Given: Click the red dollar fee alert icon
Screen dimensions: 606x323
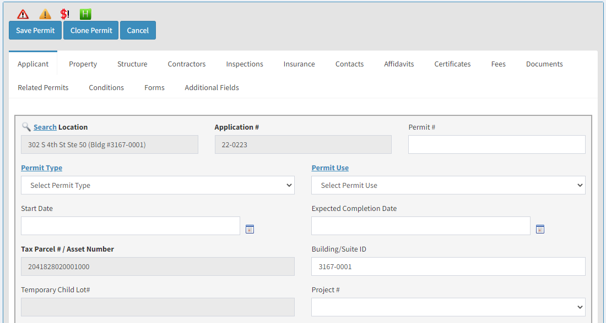Looking at the screenshot, I should 65,14.
